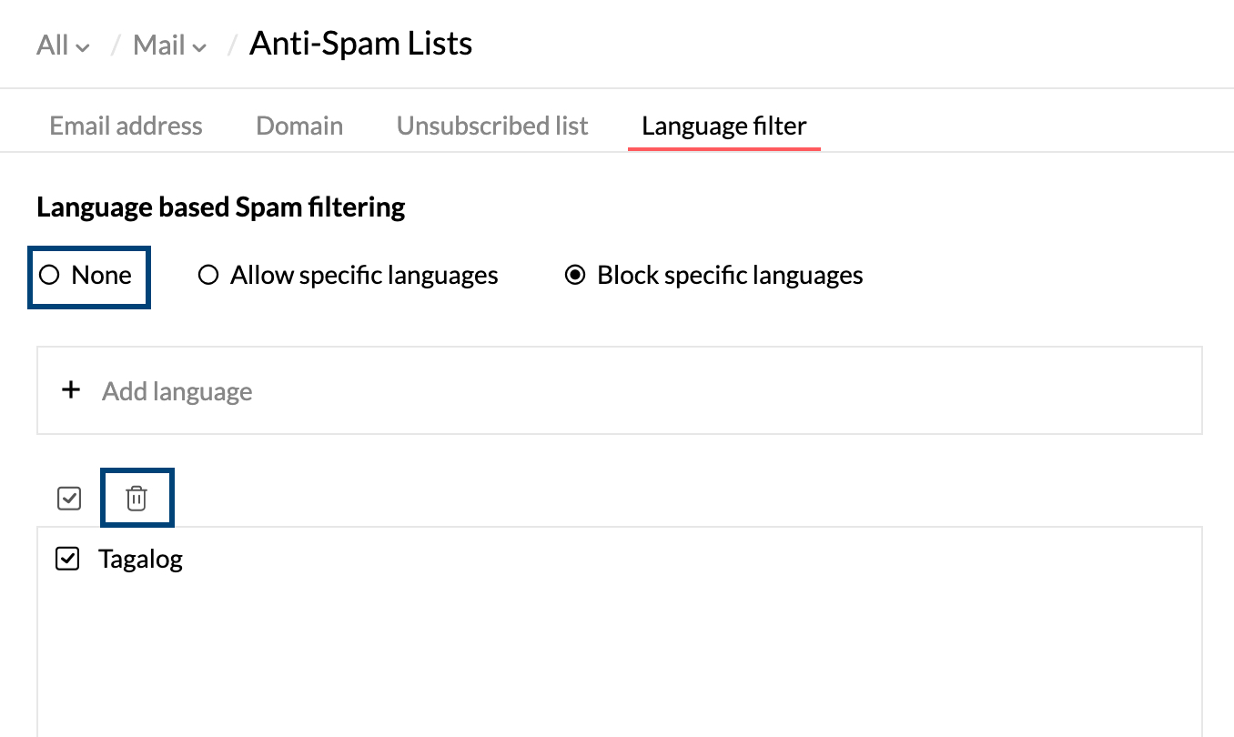Open the All breadcrumb text label

(x=53, y=45)
